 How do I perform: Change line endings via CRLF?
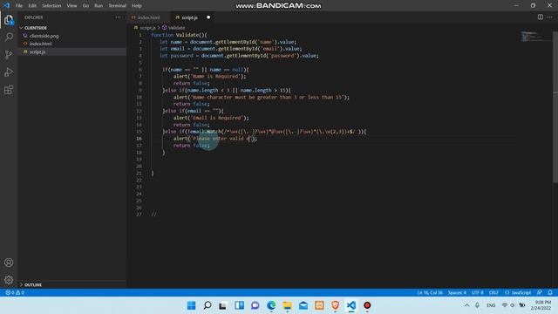point(493,293)
